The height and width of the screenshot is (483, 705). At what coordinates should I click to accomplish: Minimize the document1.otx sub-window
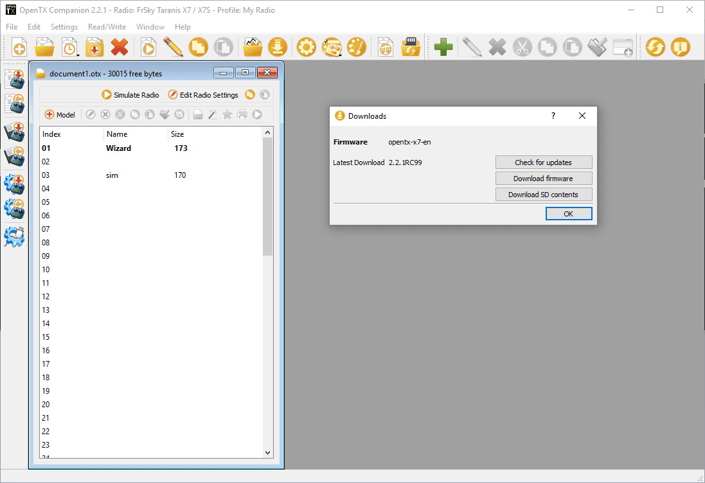coord(224,73)
